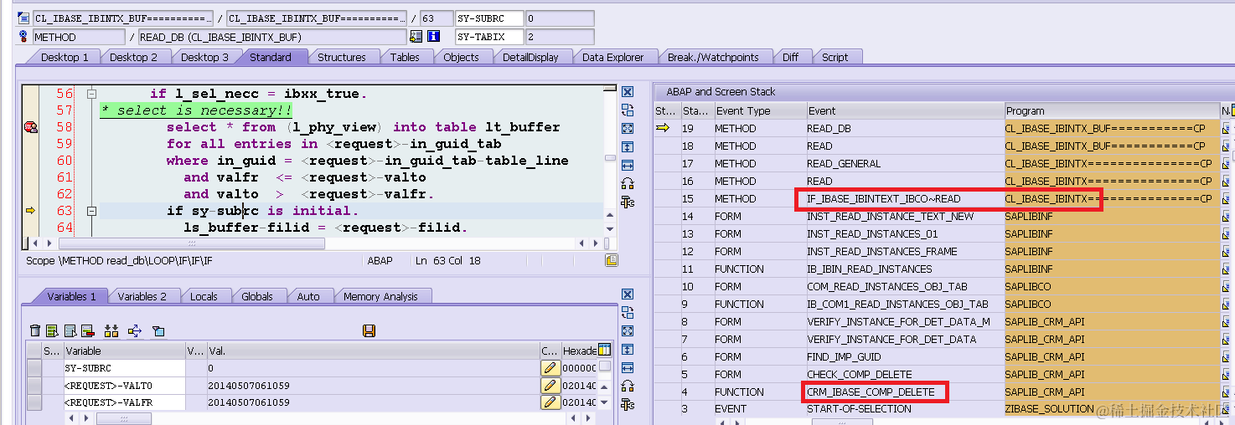Edit the <REQUEST>-VALFR value with pencil icon

550,402
